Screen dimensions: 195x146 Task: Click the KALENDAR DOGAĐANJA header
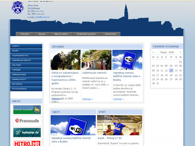(x=167, y=47)
